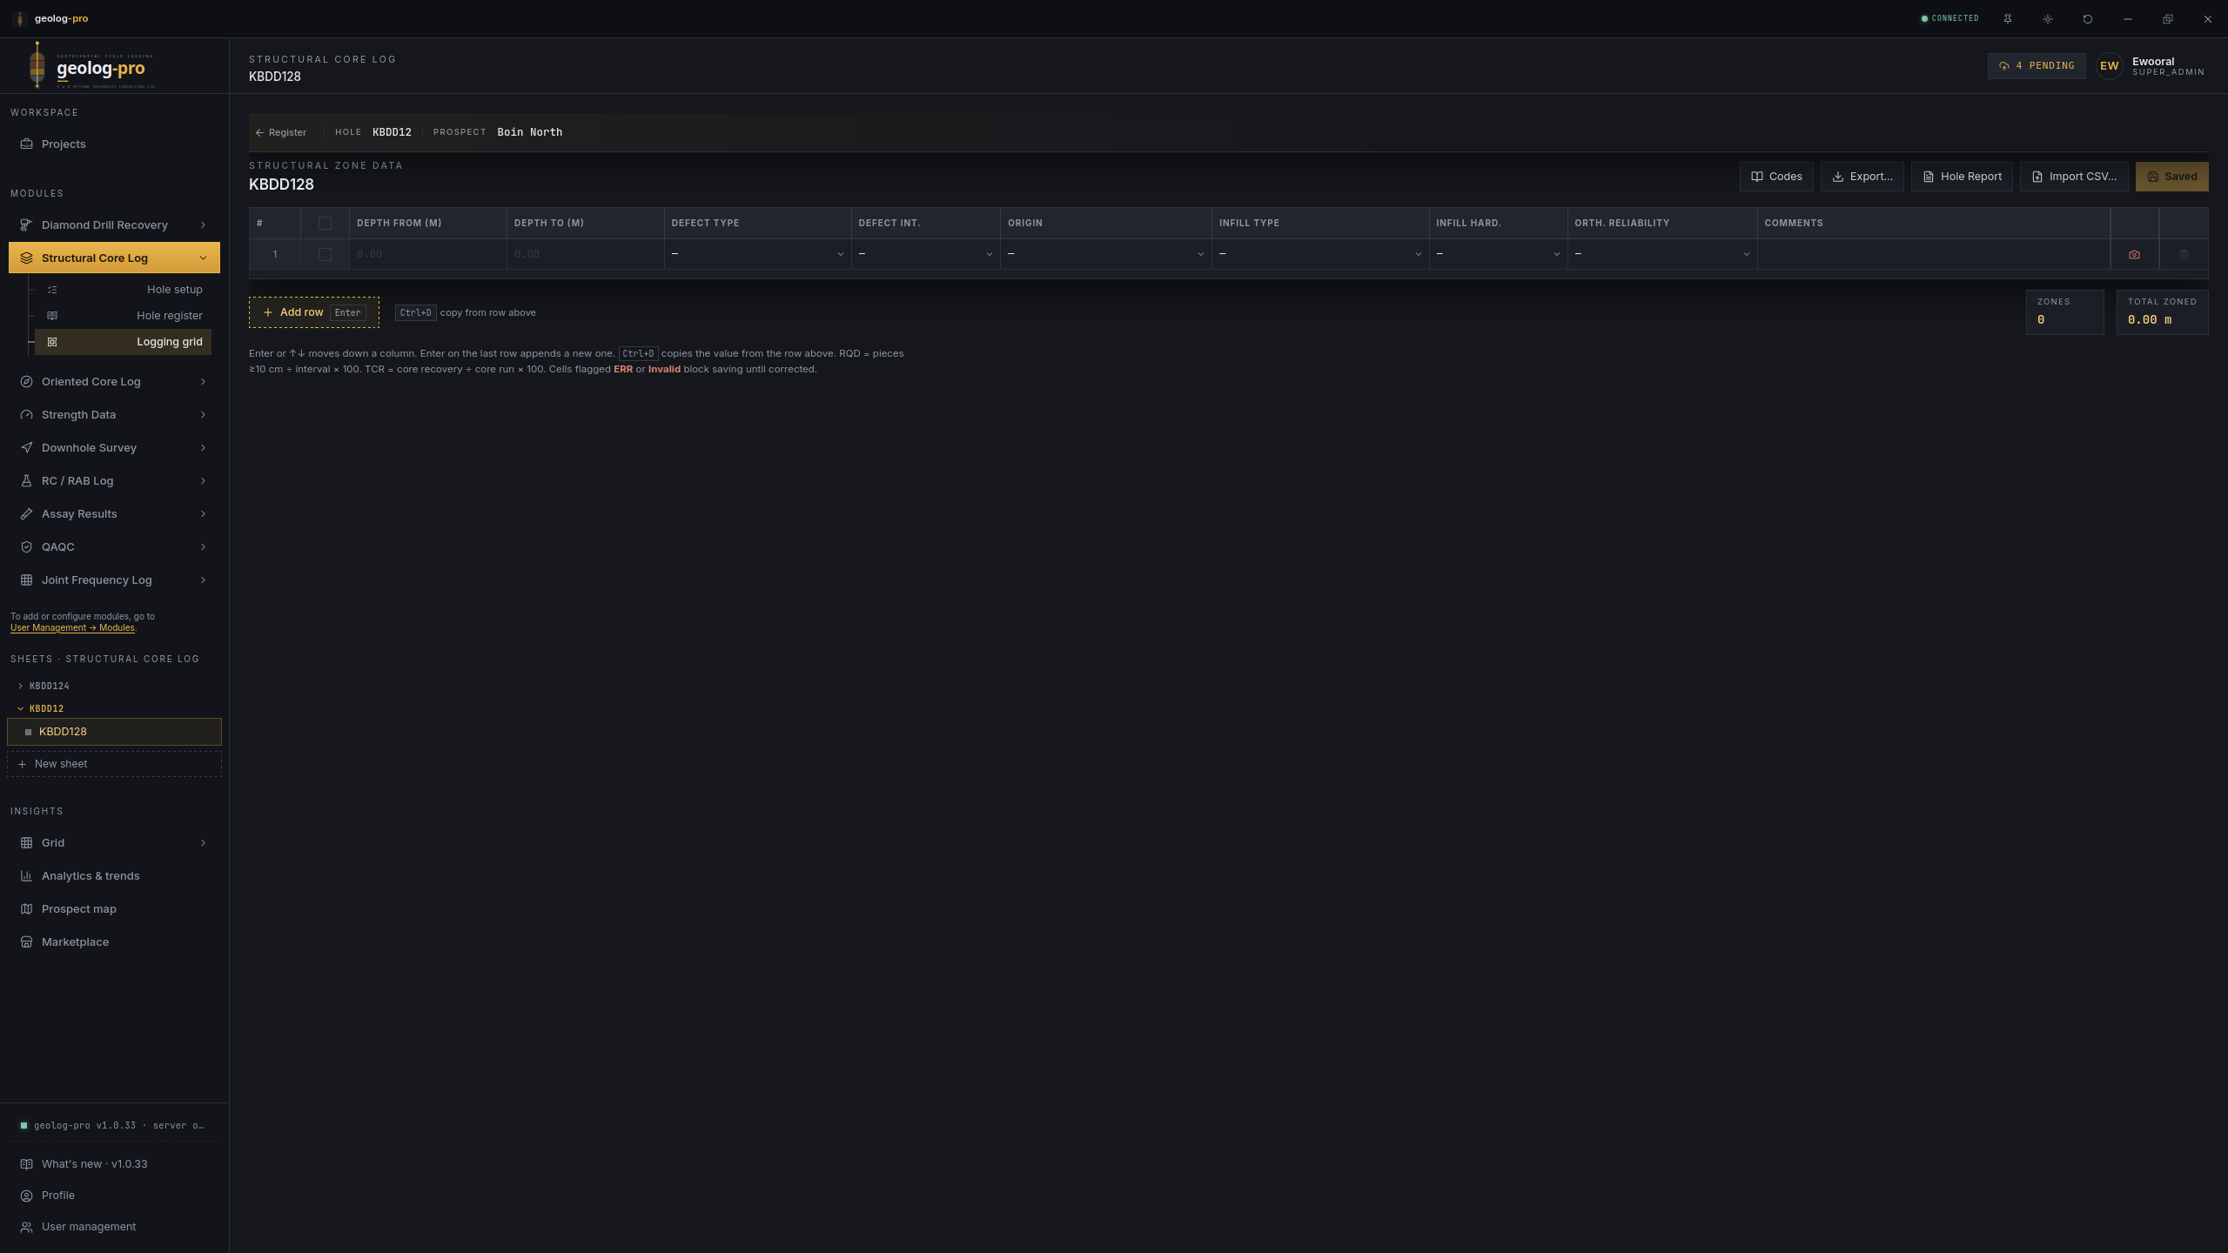Open Profile page
The image size is (2228, 1253).
click(114, 1195)
